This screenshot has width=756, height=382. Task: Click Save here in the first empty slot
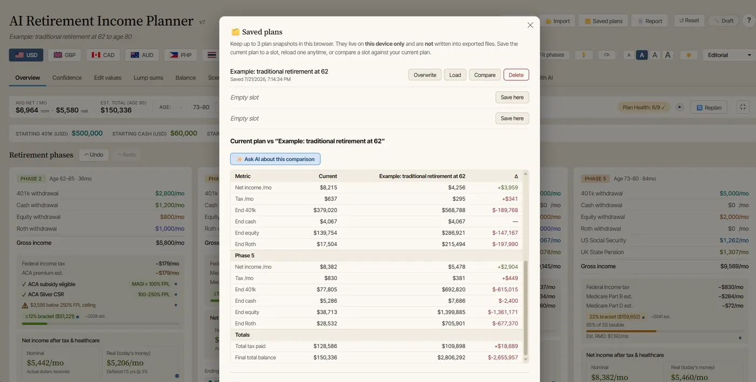click(x=512, y=97)
